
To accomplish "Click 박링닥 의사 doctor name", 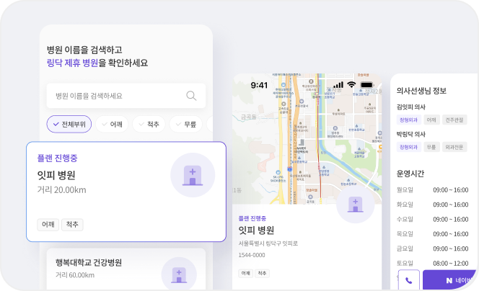I will click(411, 134).
